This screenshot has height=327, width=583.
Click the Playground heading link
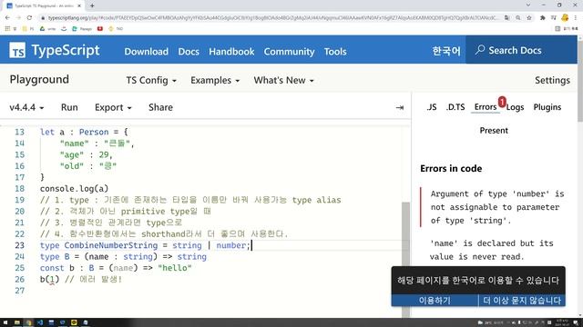[39, 79]
